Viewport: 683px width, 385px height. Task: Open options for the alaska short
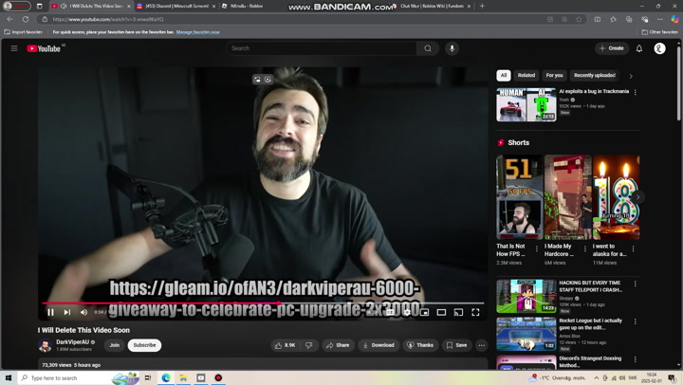pos(633,248)
